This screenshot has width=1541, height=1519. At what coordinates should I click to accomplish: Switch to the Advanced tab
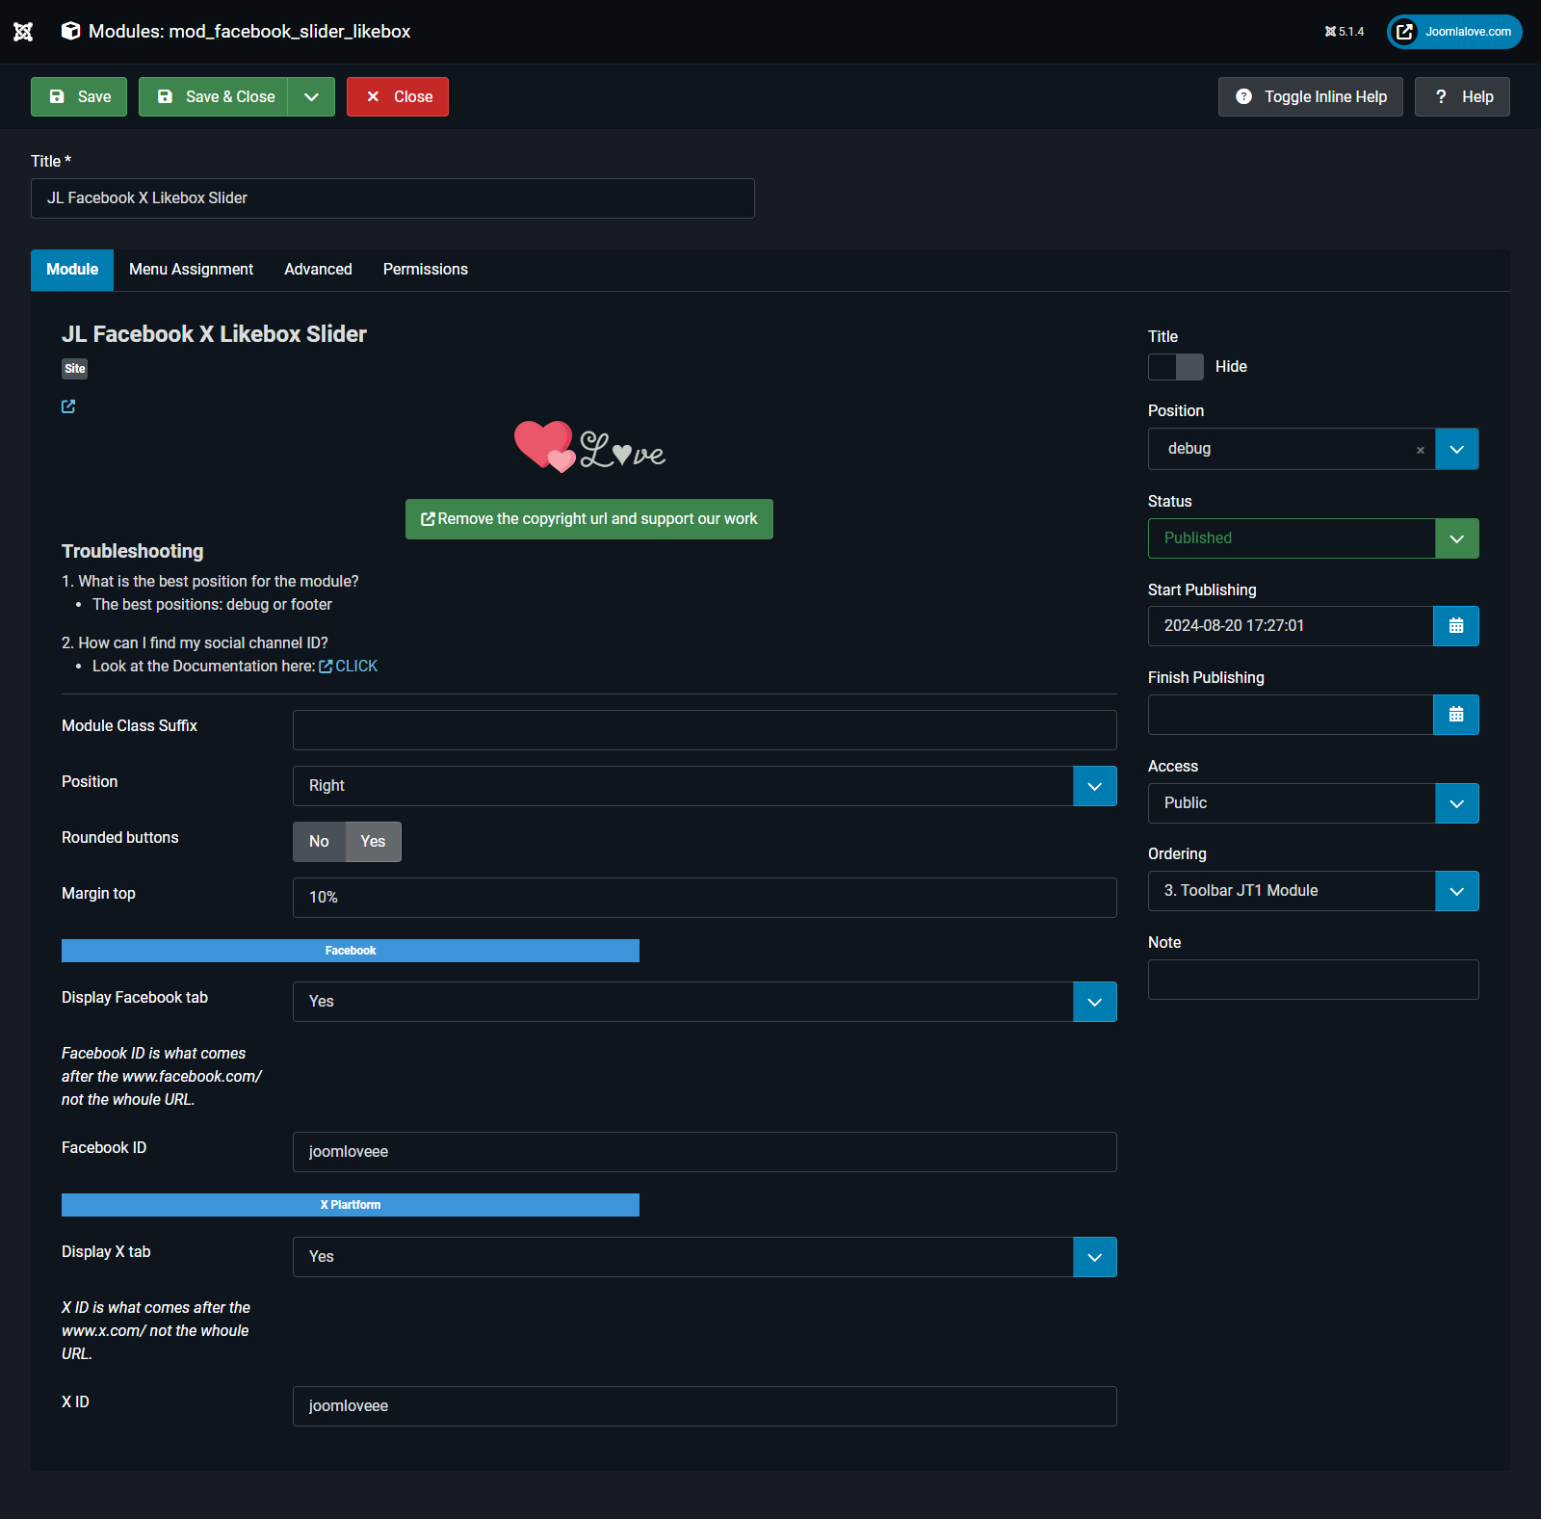[318, 270]
